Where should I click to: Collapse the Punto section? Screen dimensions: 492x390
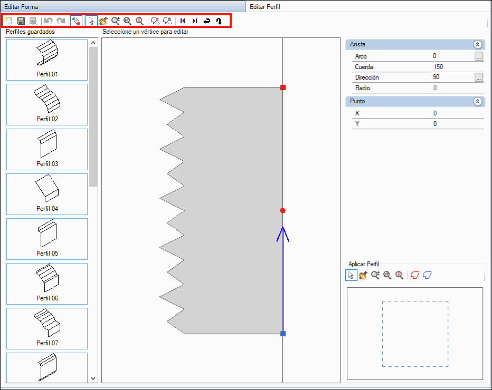point(477,101)
